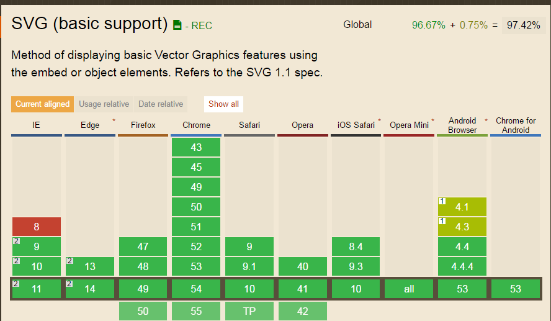551x321 pixels.
Task: Click the red IE 8 unsupported cell
Action: 37,227
